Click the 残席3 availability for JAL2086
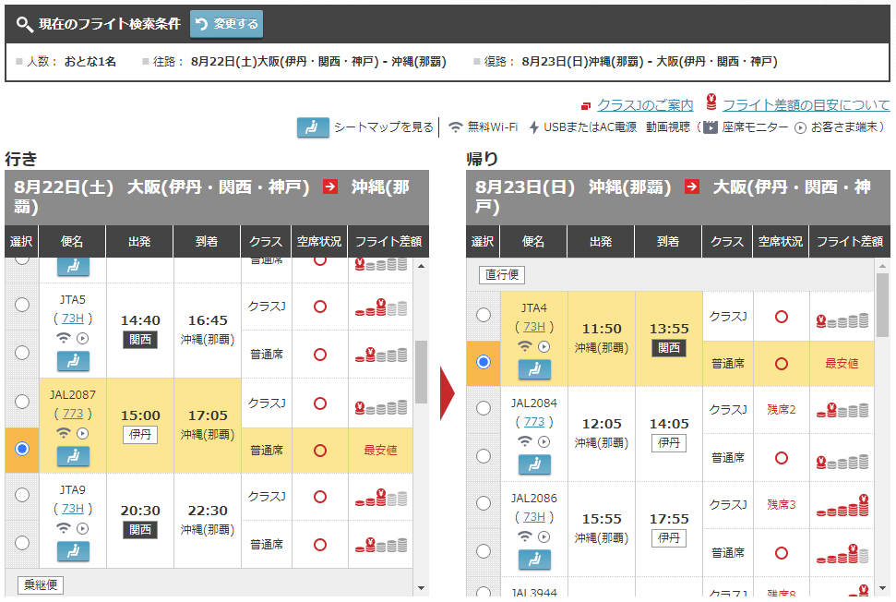Image resolution: width=896 pixels, height=602 pixels. click(782, 504)
